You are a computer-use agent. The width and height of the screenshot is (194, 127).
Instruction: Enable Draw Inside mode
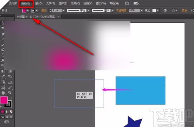(x=11, y=117)
